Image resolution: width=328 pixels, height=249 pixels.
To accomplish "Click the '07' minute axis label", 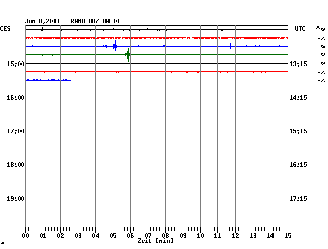I will coord(148,236).
